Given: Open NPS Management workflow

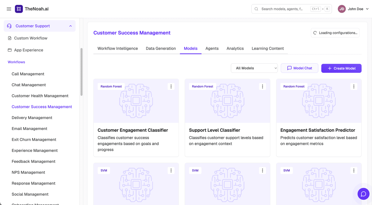Looking at the screenshot, I should click(x=29, y=172).
